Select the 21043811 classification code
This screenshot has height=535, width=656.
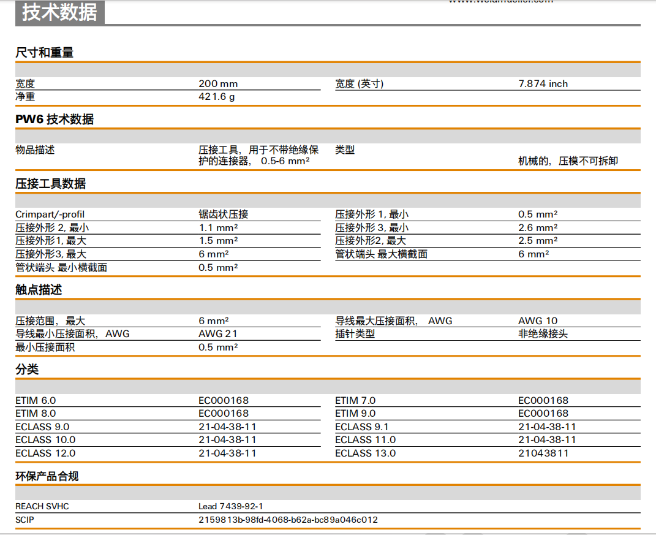pos(543,453)
